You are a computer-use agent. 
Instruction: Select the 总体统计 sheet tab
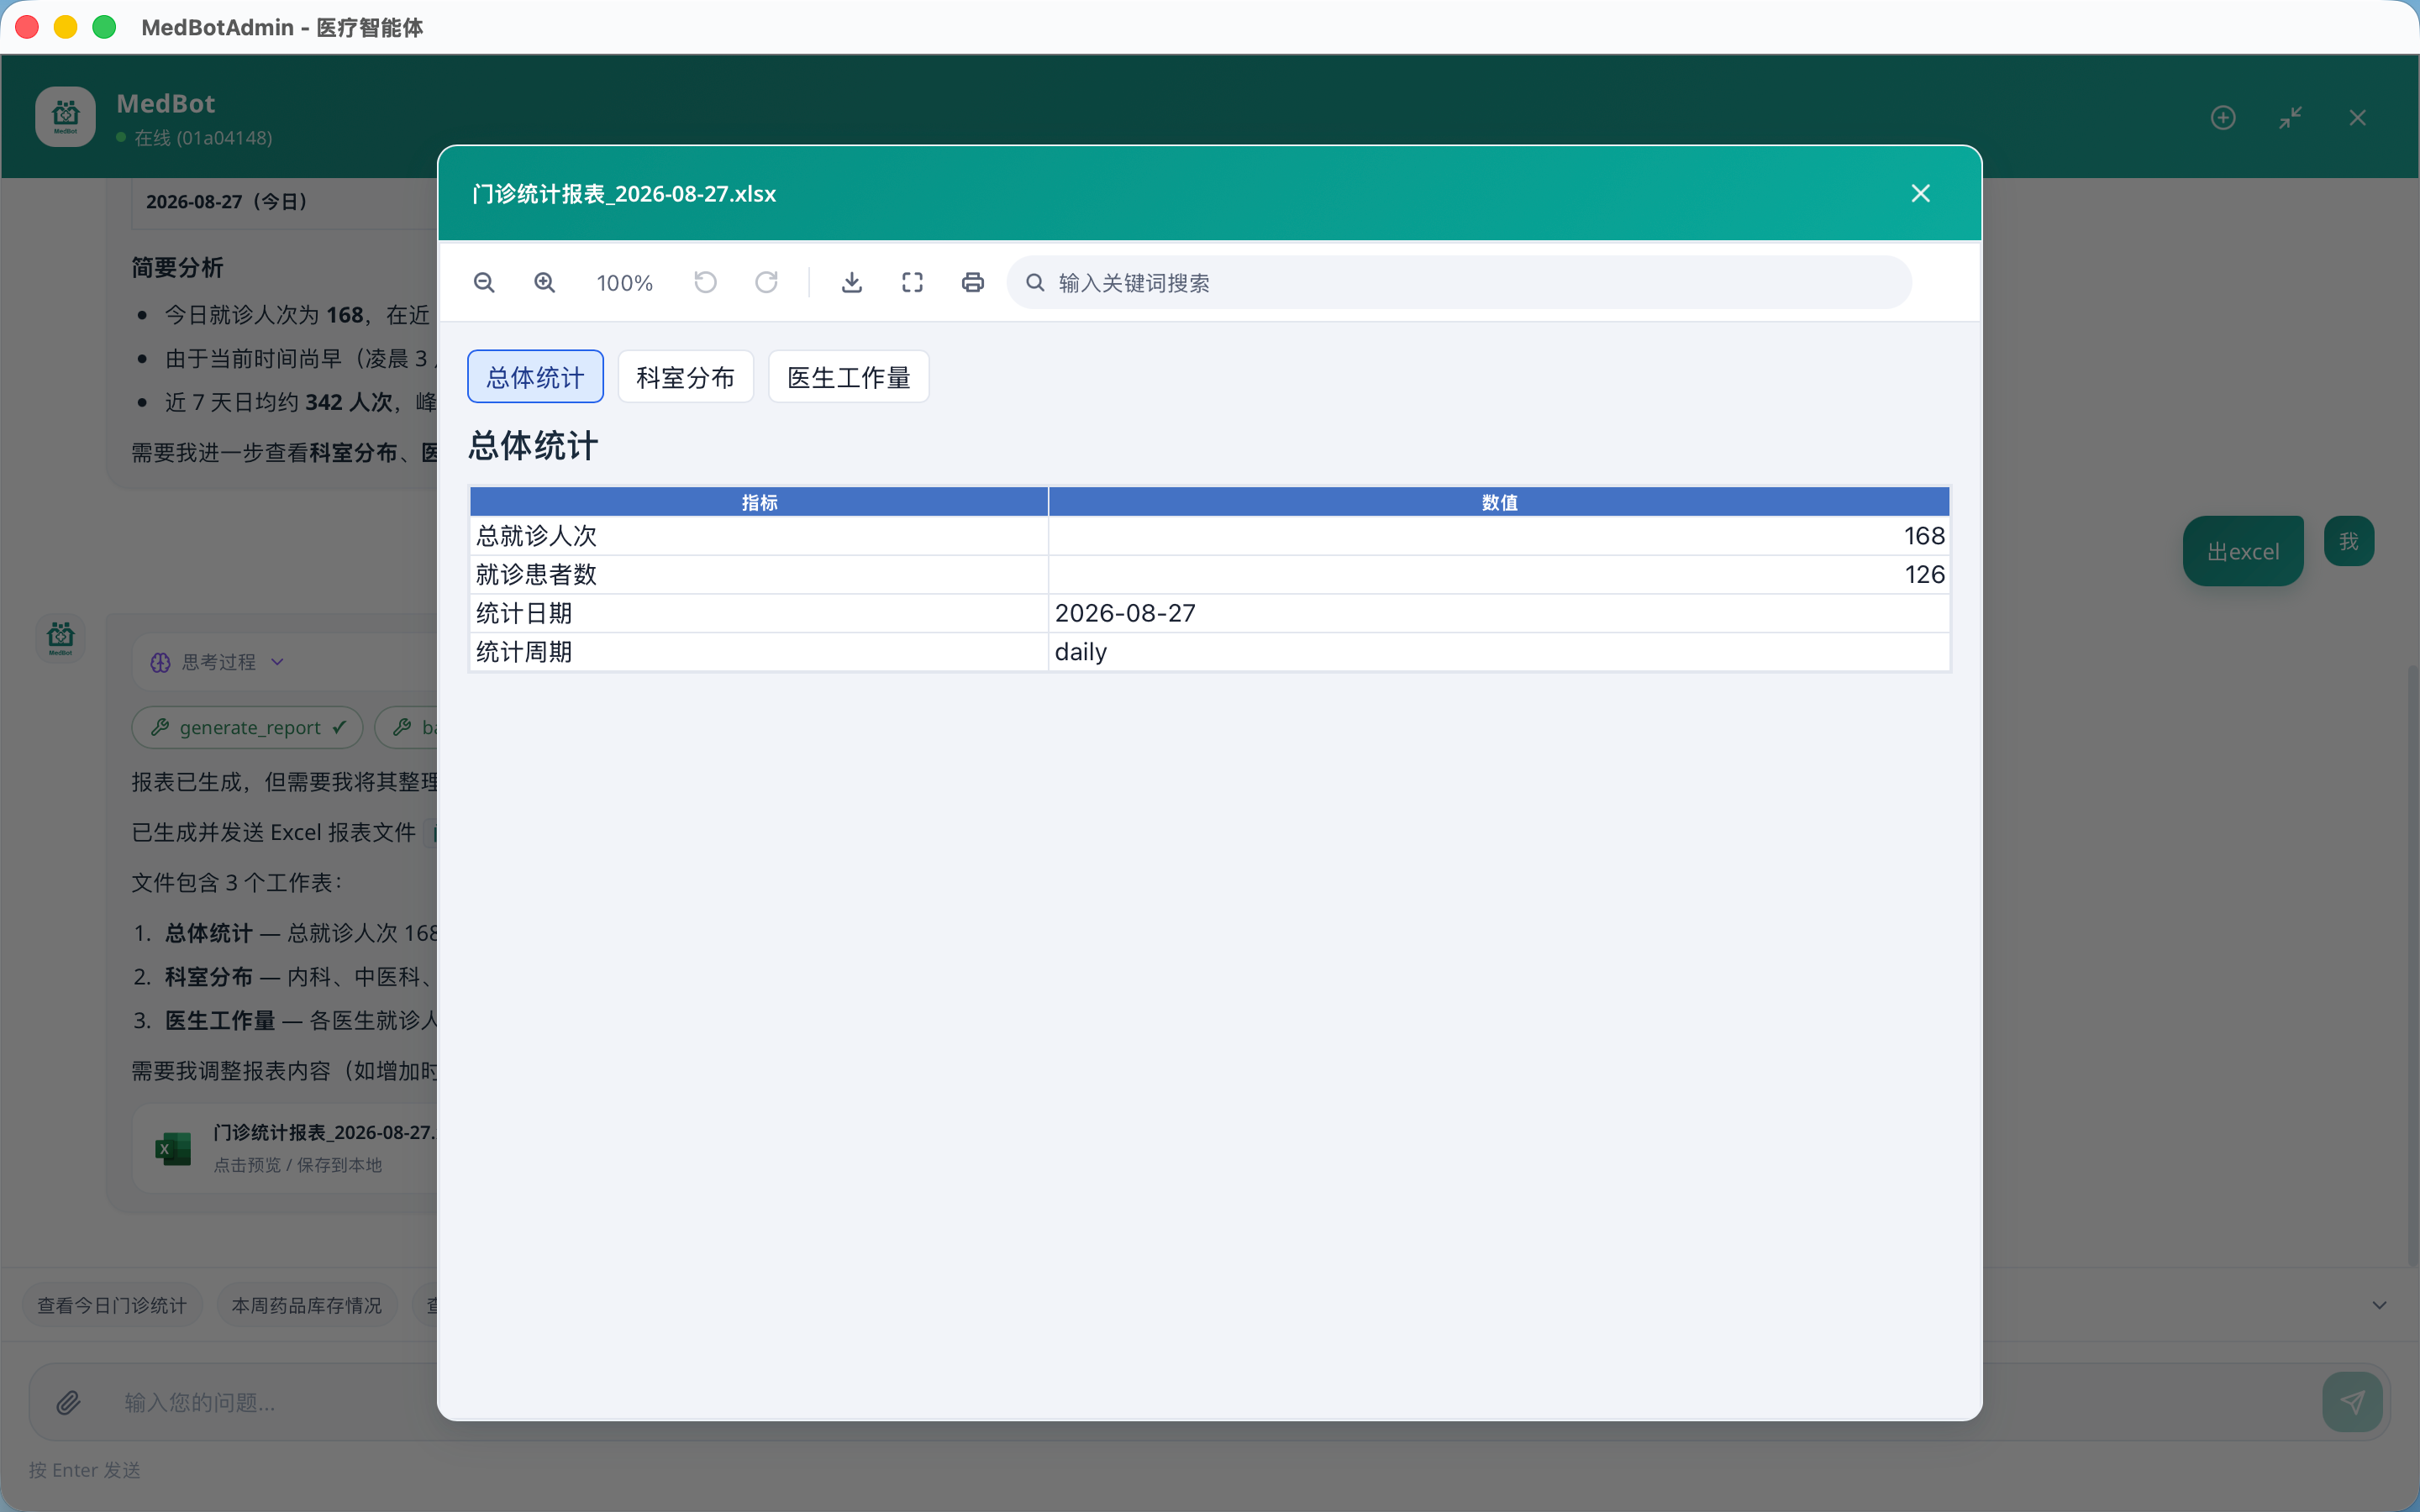535,377
